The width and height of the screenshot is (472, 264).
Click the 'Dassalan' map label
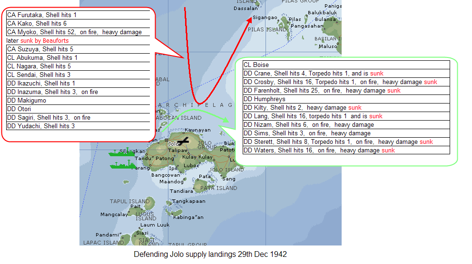click(246, 9)
